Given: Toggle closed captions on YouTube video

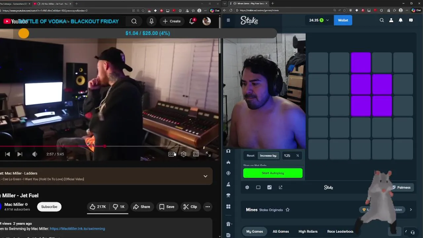Looking at the screenshot, I should pyautogui.click(x=172, y=154).
